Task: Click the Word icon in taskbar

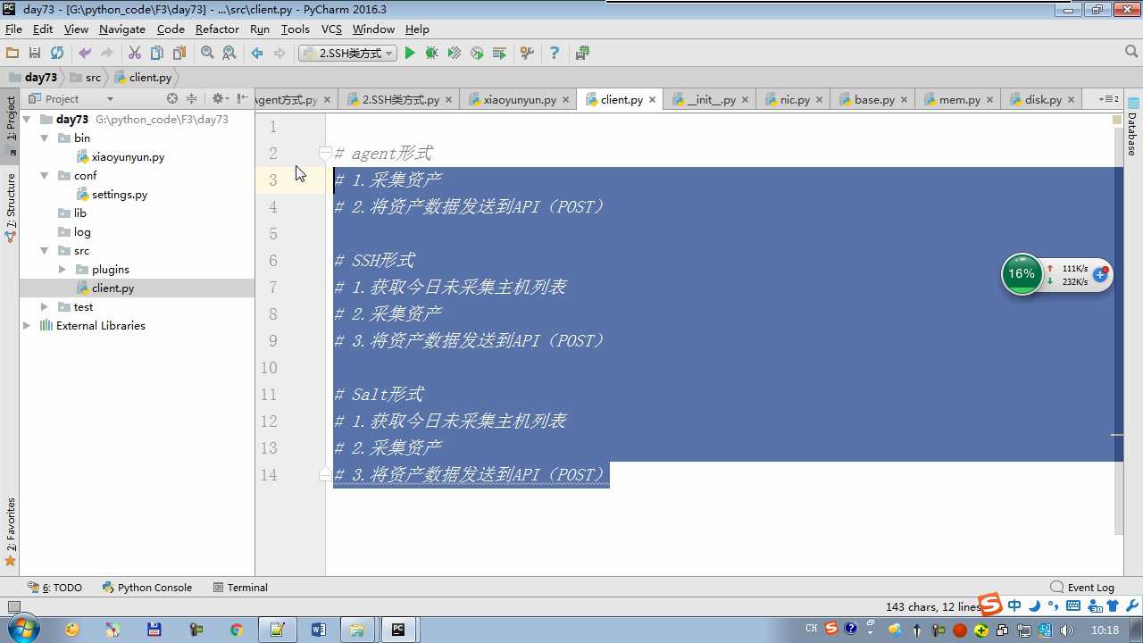Action: pyautogui.click(x=319, y=630)
